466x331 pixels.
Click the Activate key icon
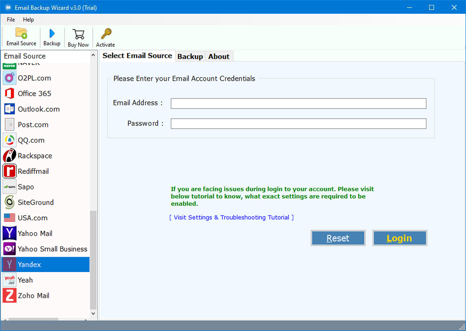(x=106, y=34)
